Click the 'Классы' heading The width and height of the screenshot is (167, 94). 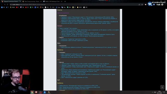click(x=60, y=10)
